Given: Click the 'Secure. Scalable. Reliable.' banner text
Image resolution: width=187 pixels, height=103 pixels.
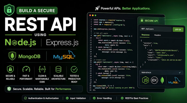Looking at the screenshot, I should [x=42, y=89].
